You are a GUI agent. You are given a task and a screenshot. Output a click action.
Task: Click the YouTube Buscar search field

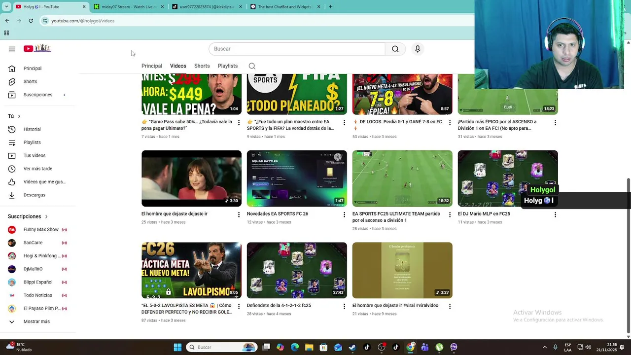coord(297,49)
